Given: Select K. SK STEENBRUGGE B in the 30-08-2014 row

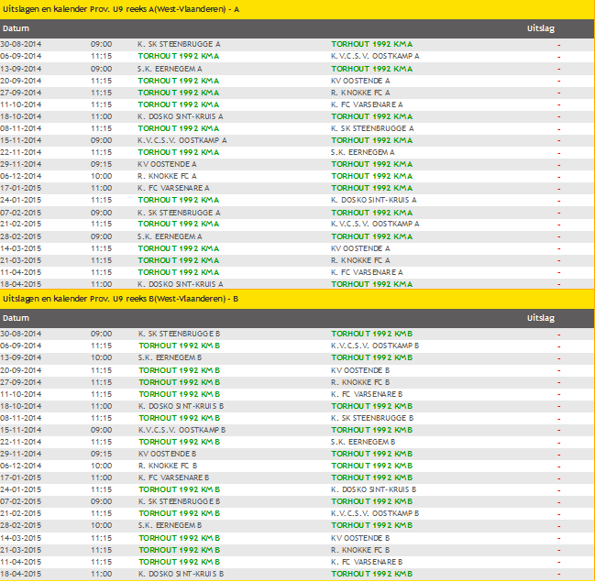Looking at the screenshot, I should (x=179, y=334).
